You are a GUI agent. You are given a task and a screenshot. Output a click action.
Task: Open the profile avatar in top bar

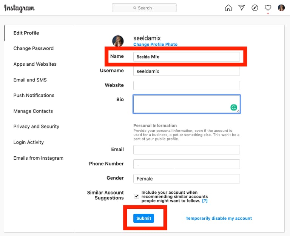point(281,8)
